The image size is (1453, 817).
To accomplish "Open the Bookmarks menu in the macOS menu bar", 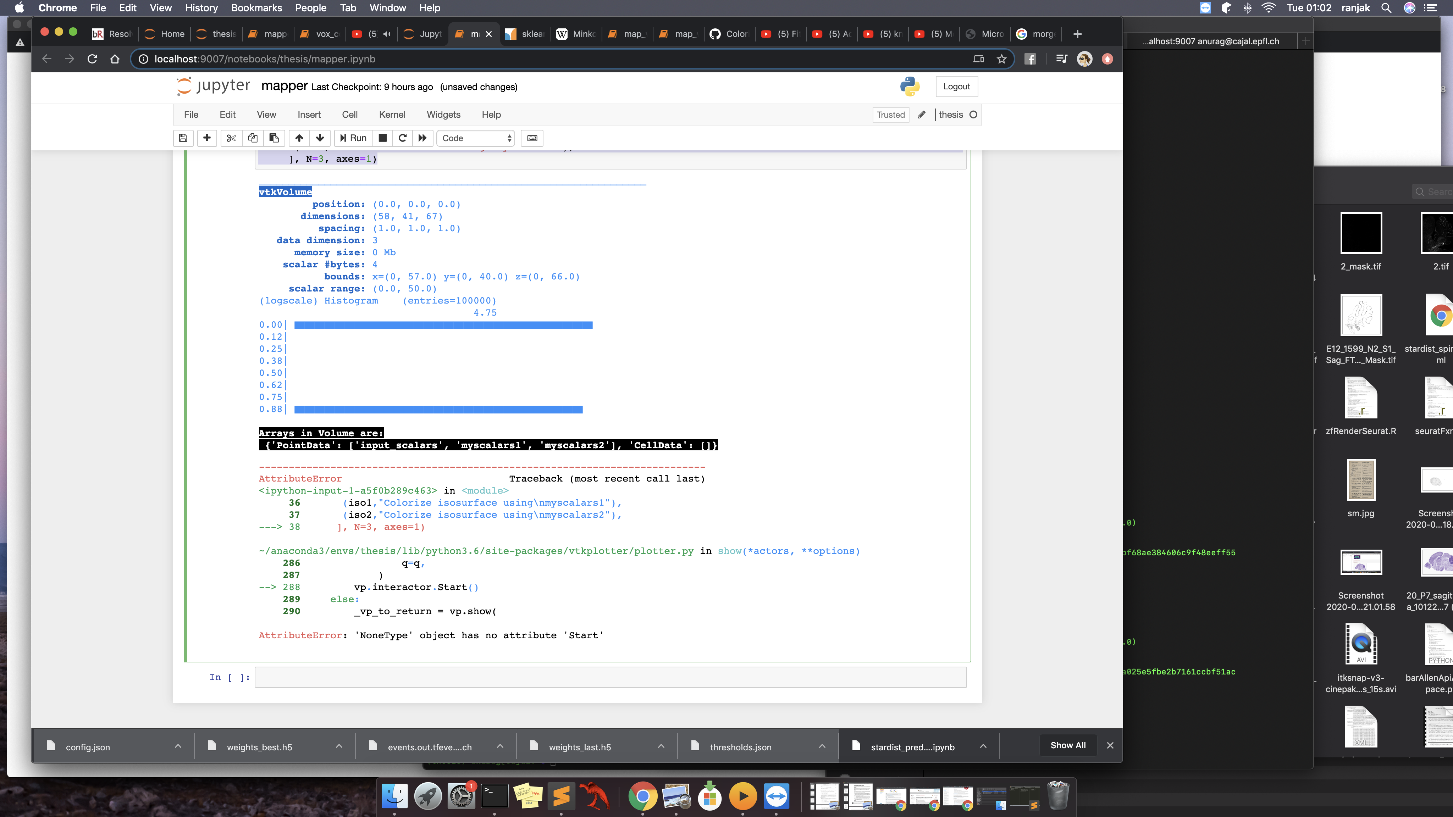I will [x=256, y=8].
